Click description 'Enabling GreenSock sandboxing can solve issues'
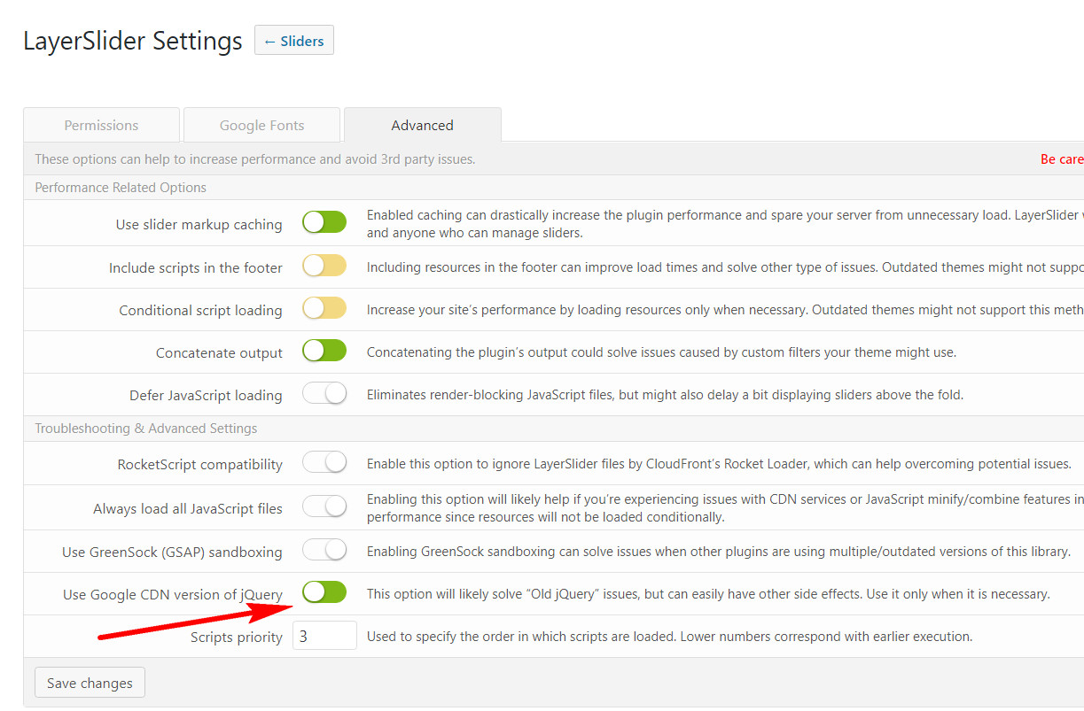 (x=719, y=552)
